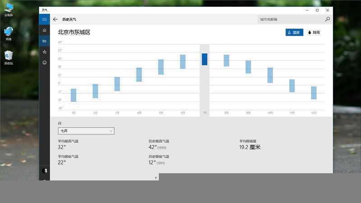Screen dimensions: 361x203
Task: Close the weather window
Action: 328,10
